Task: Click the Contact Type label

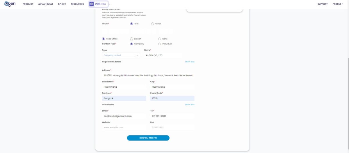Action: (109, 44)
